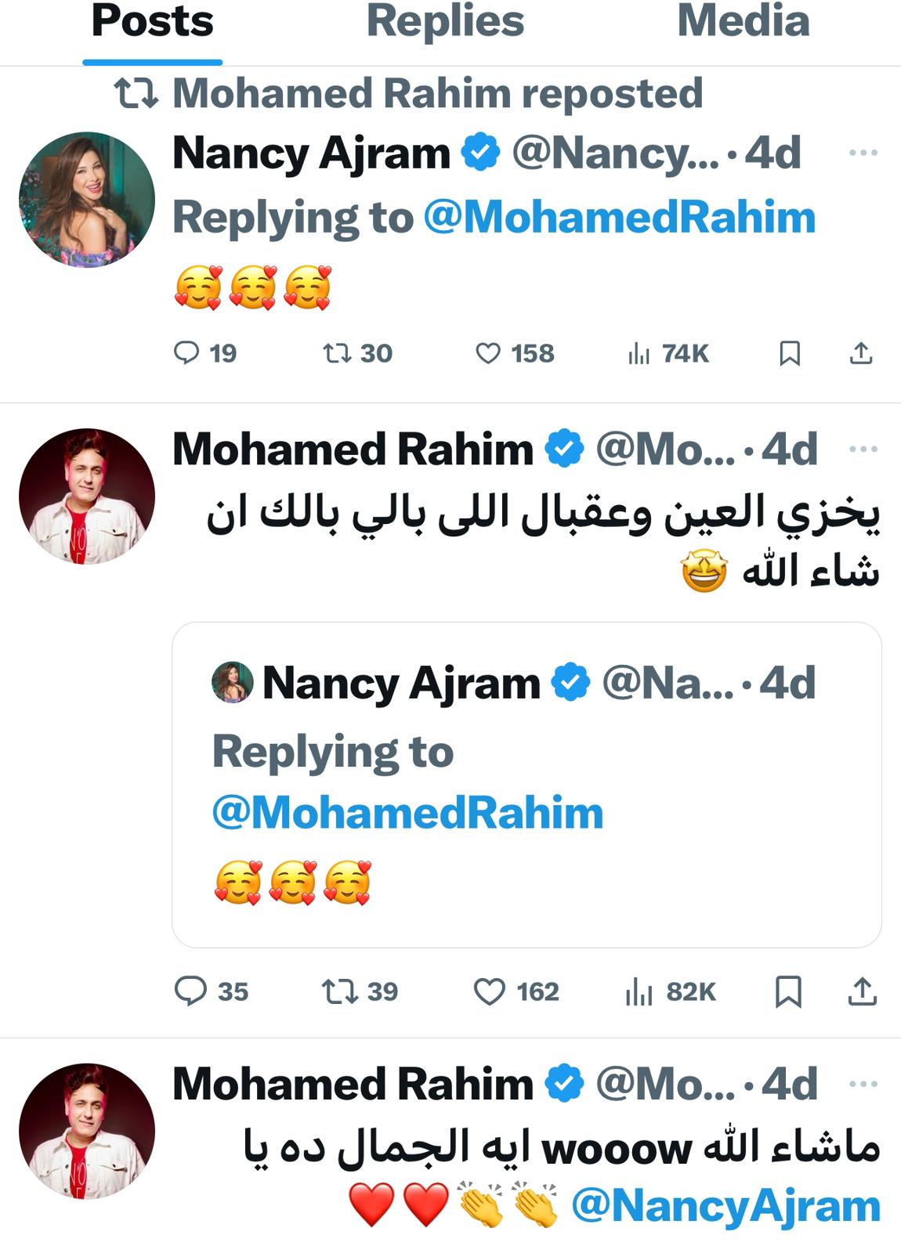Open the Media tab

(x=743, y=22)
